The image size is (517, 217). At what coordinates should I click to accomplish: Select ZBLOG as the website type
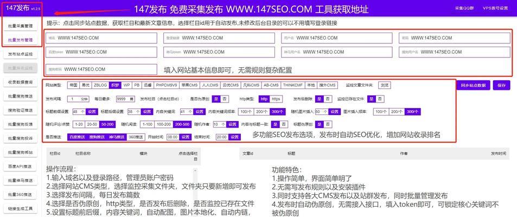click(x=100, y=85)
